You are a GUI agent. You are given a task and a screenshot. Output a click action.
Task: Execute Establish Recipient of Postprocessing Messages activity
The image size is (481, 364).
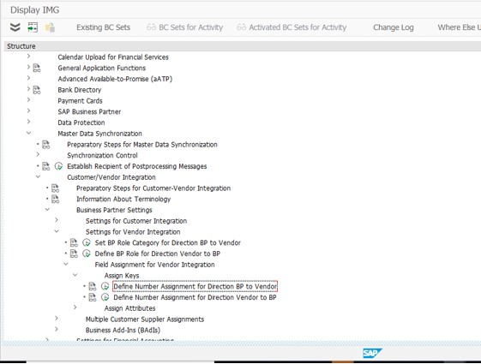(58, 166)
